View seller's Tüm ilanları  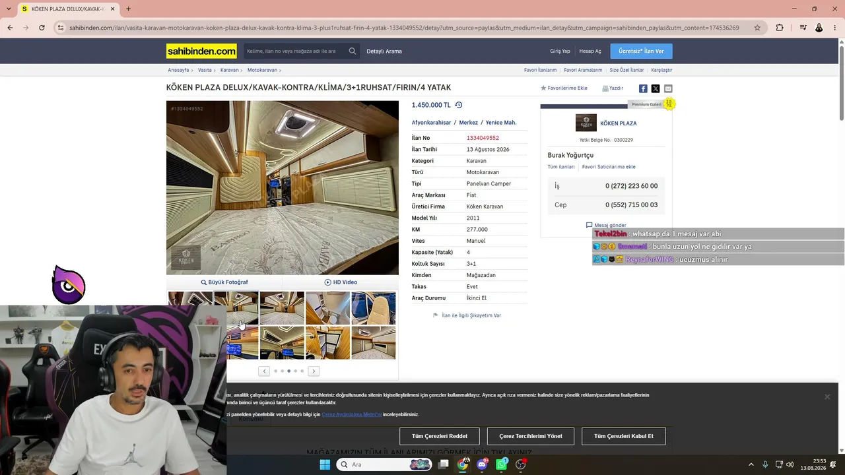click(561, 167)
